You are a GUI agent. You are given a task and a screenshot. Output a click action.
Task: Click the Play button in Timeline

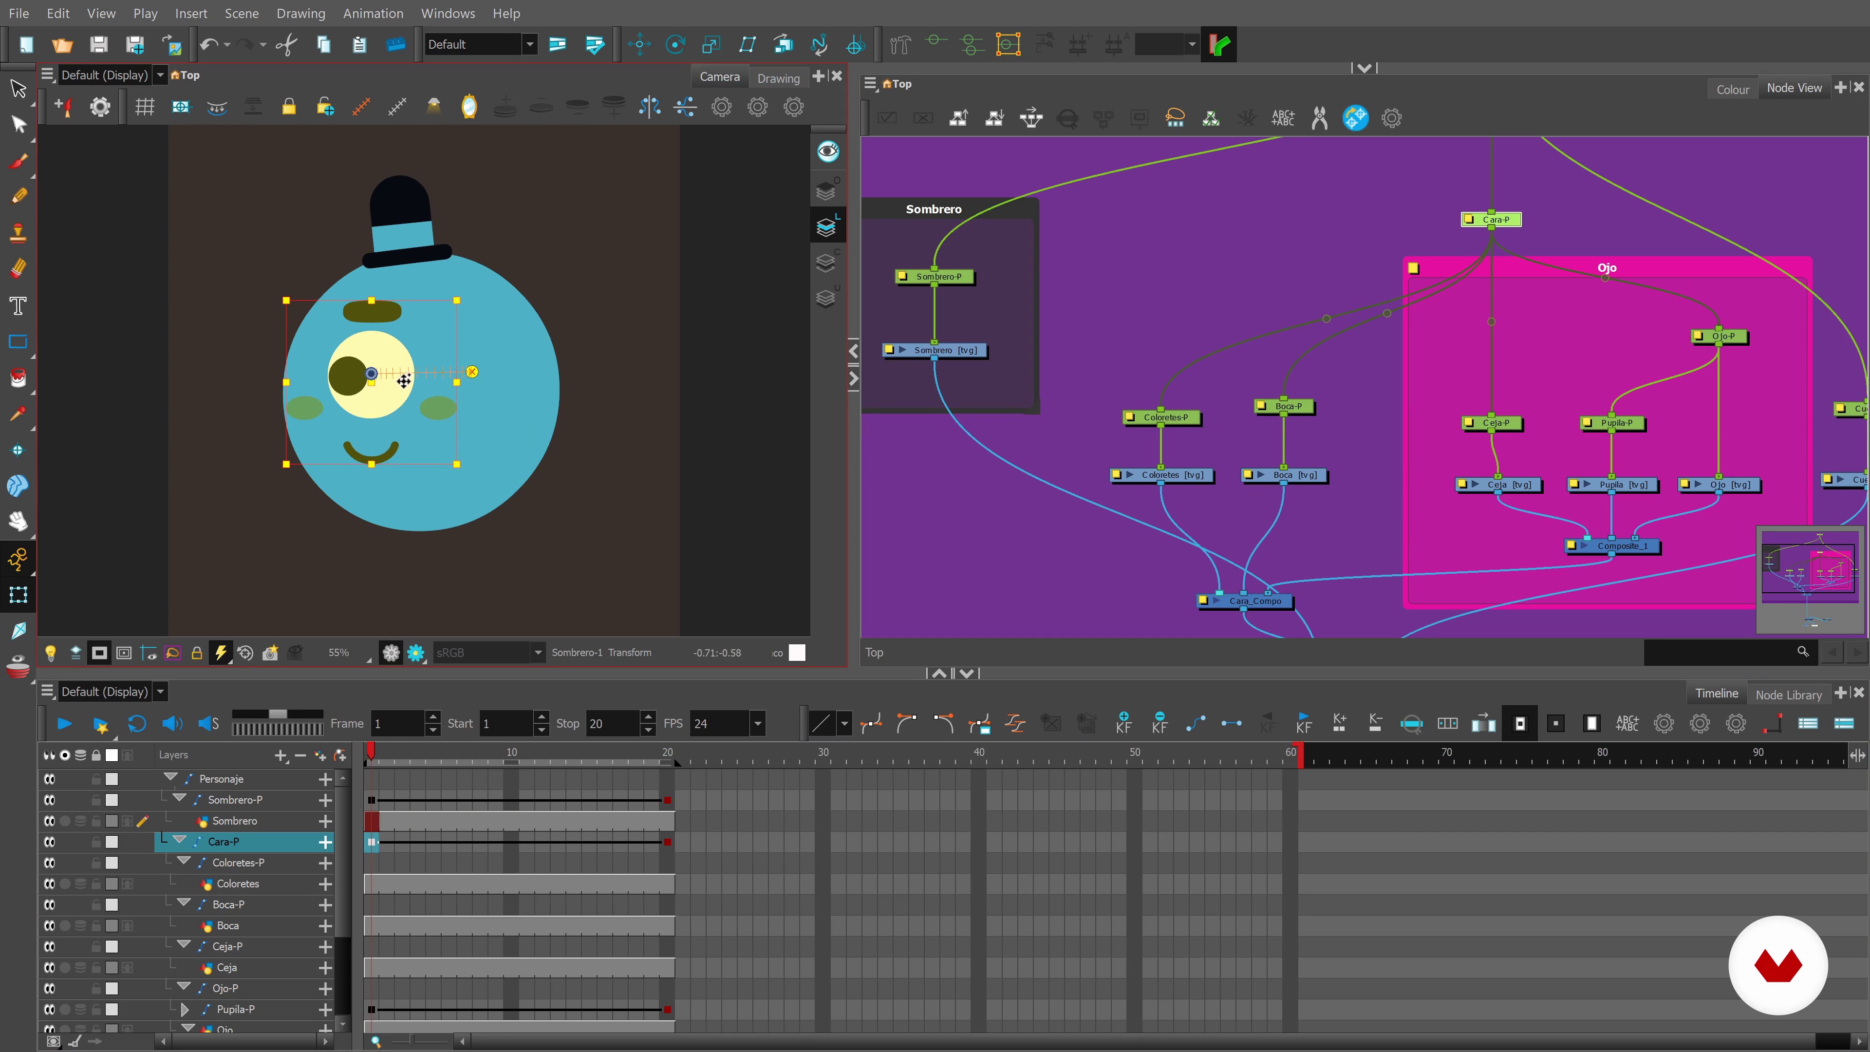pos(64,724)
